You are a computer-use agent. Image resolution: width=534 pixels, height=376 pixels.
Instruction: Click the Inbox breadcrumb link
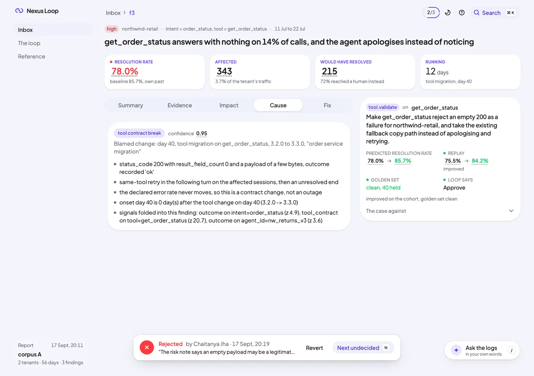pos(113,13)
